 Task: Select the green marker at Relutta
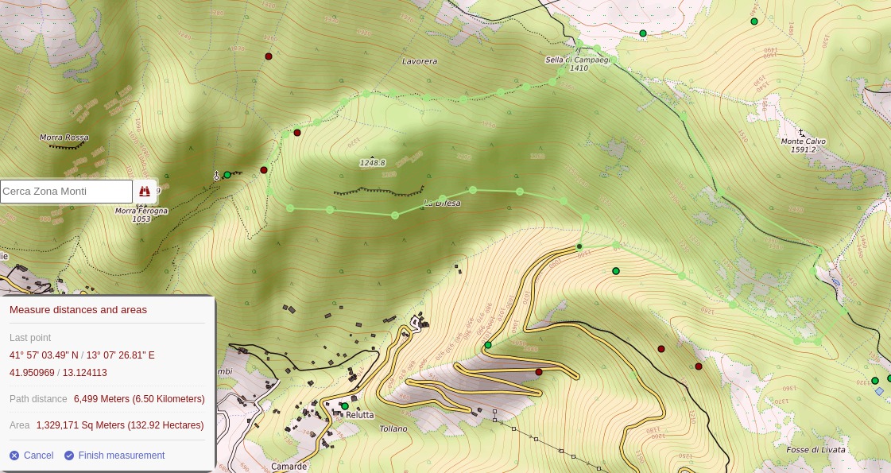(x=345, y=406)
